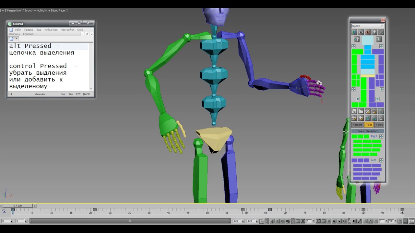
Task: Select the purple left upper arm swatch
Action: 381,60
